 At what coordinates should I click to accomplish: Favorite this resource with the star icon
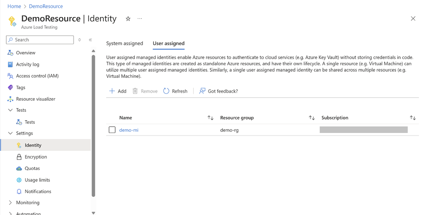128,19
